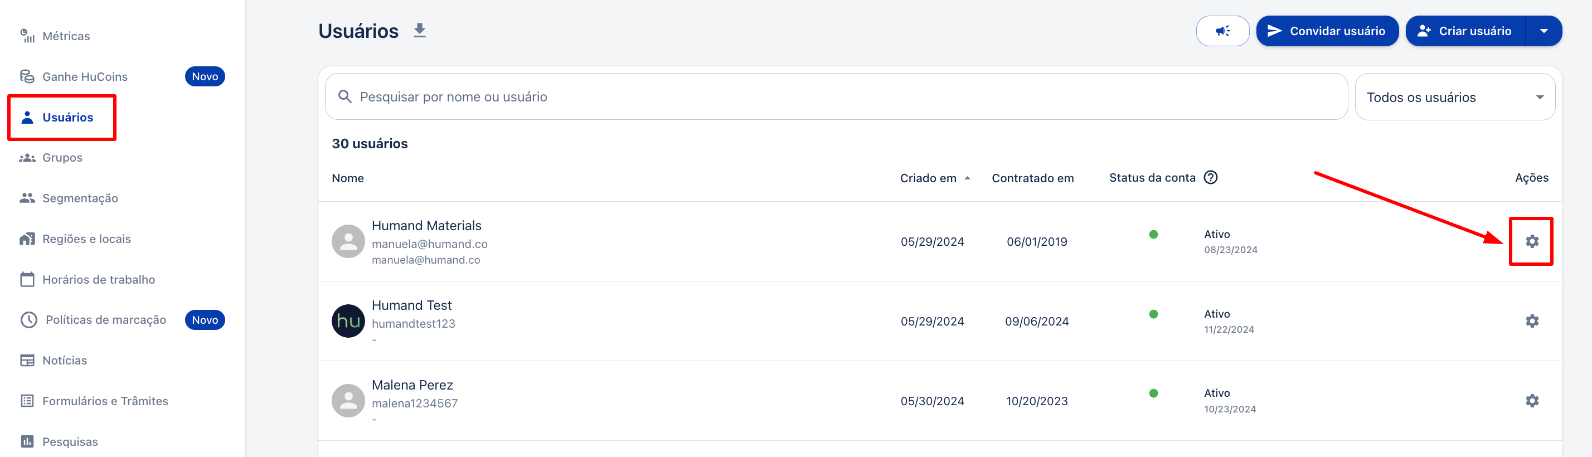Click the Convidar usuário button

pyautogui.click(x=1327, y=31)
